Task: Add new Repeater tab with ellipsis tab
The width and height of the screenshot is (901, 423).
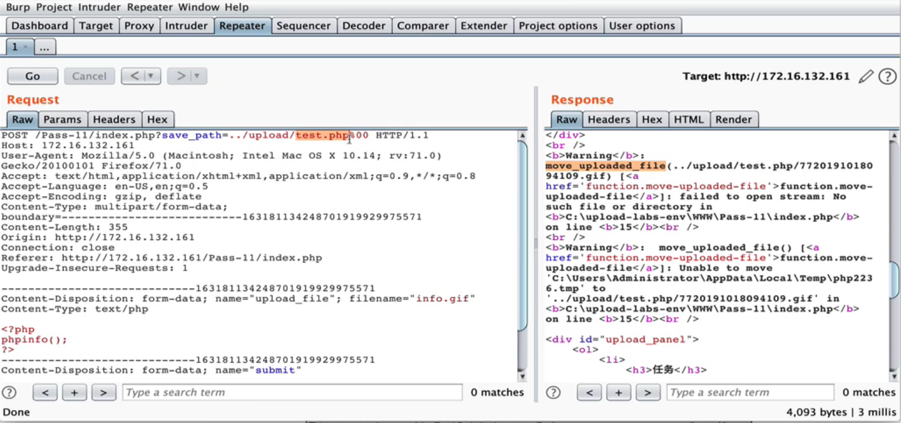Action: [x=45, y=47]
